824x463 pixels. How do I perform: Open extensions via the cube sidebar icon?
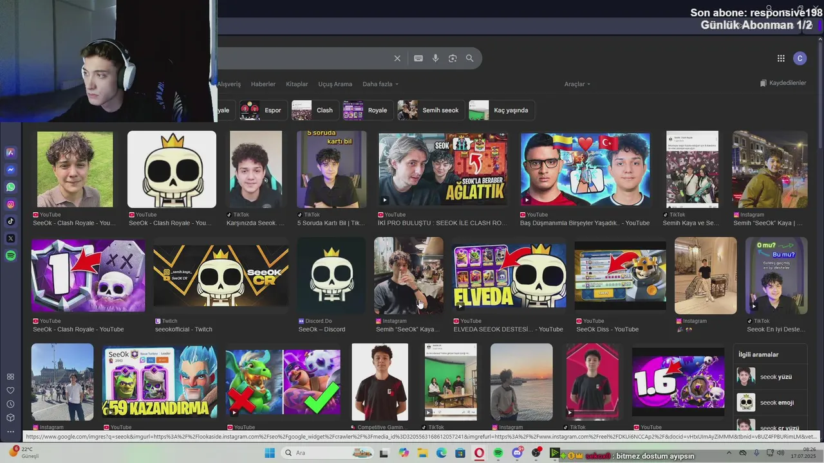(10, 417)
